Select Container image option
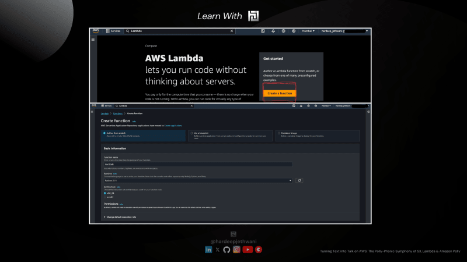 (318, 136)
